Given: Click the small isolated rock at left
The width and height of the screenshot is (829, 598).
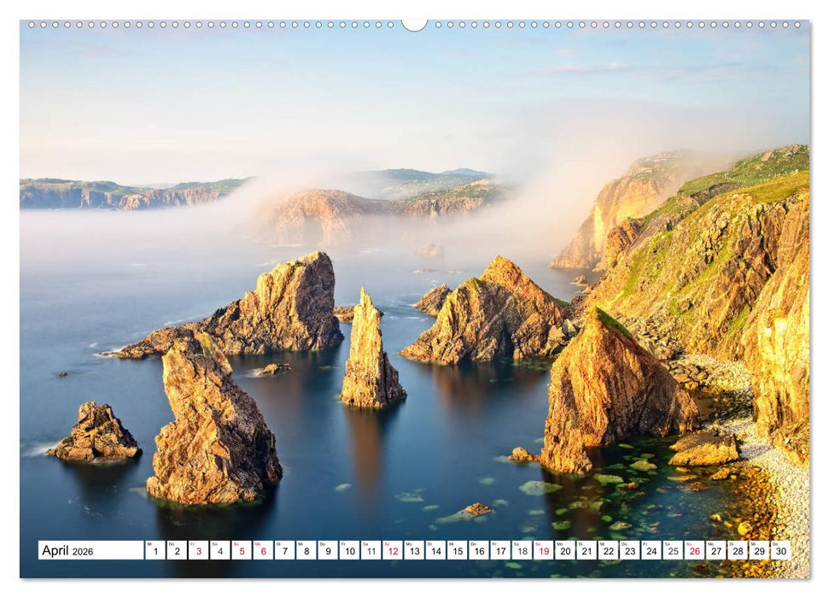Looking at the screenshot, I should tap(96, 434).
